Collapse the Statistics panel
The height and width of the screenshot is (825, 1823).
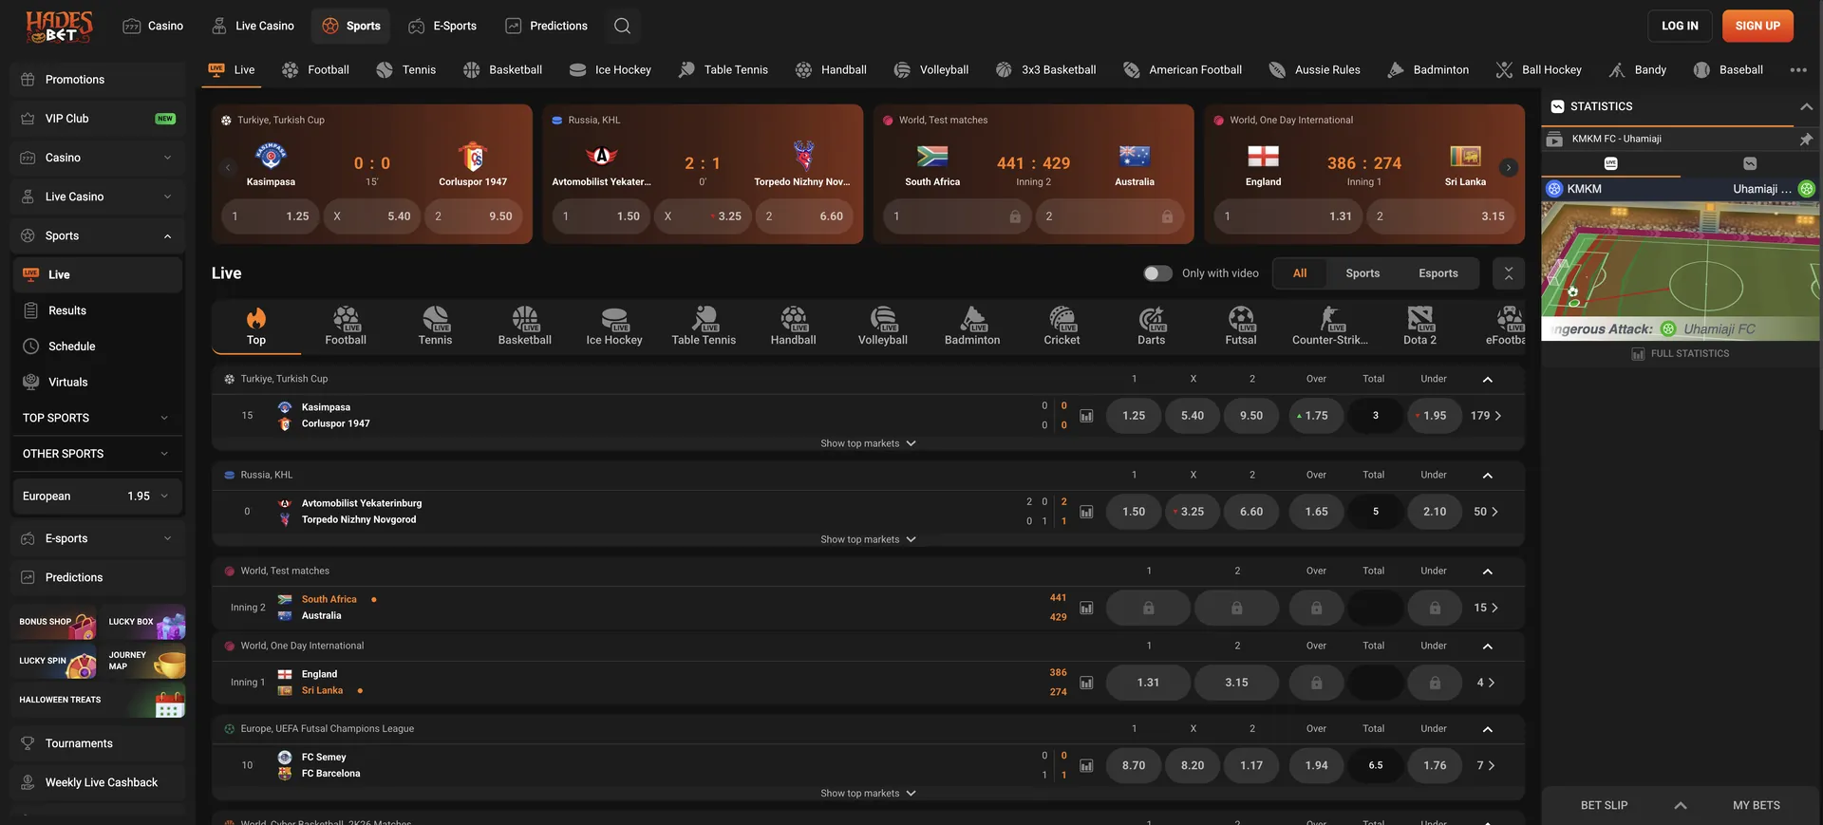[x=1806, y=106]
